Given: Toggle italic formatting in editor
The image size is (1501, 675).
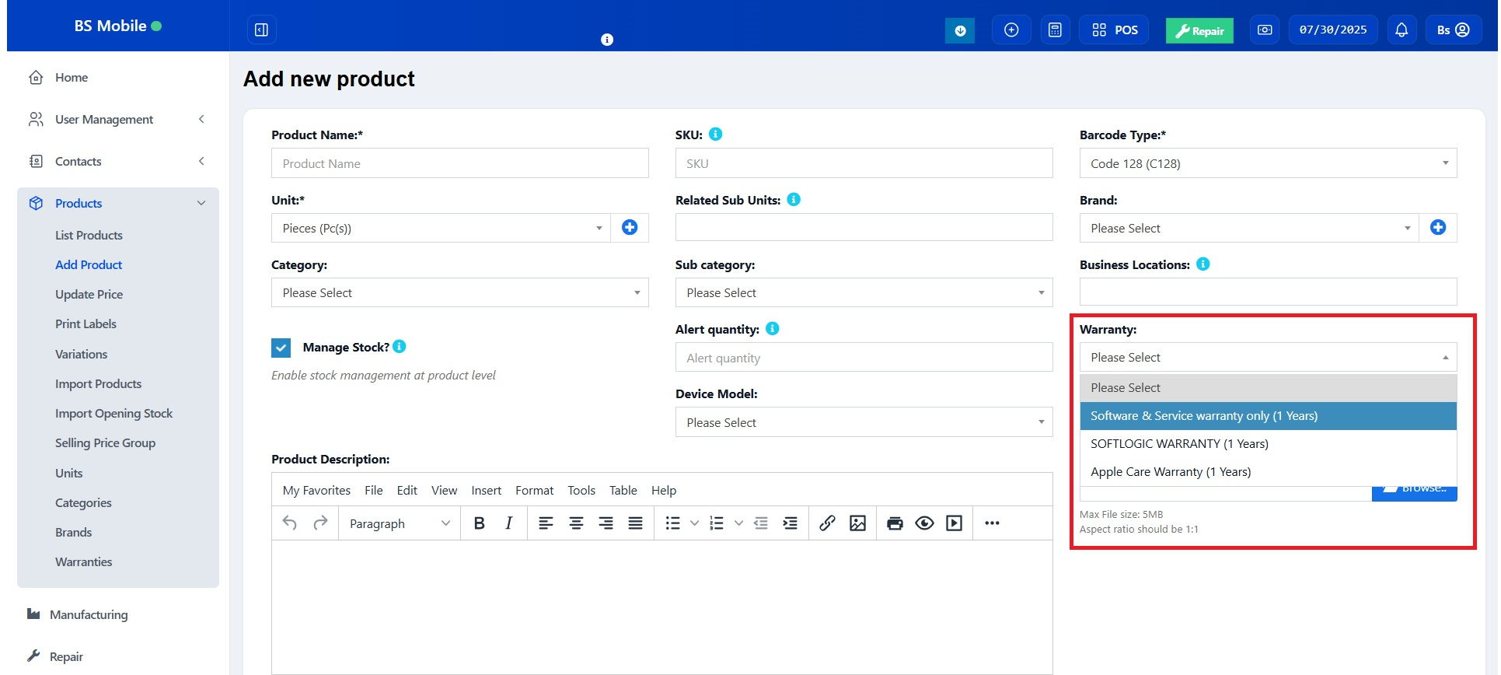Looking at the screenshot, I should (508, 523).
